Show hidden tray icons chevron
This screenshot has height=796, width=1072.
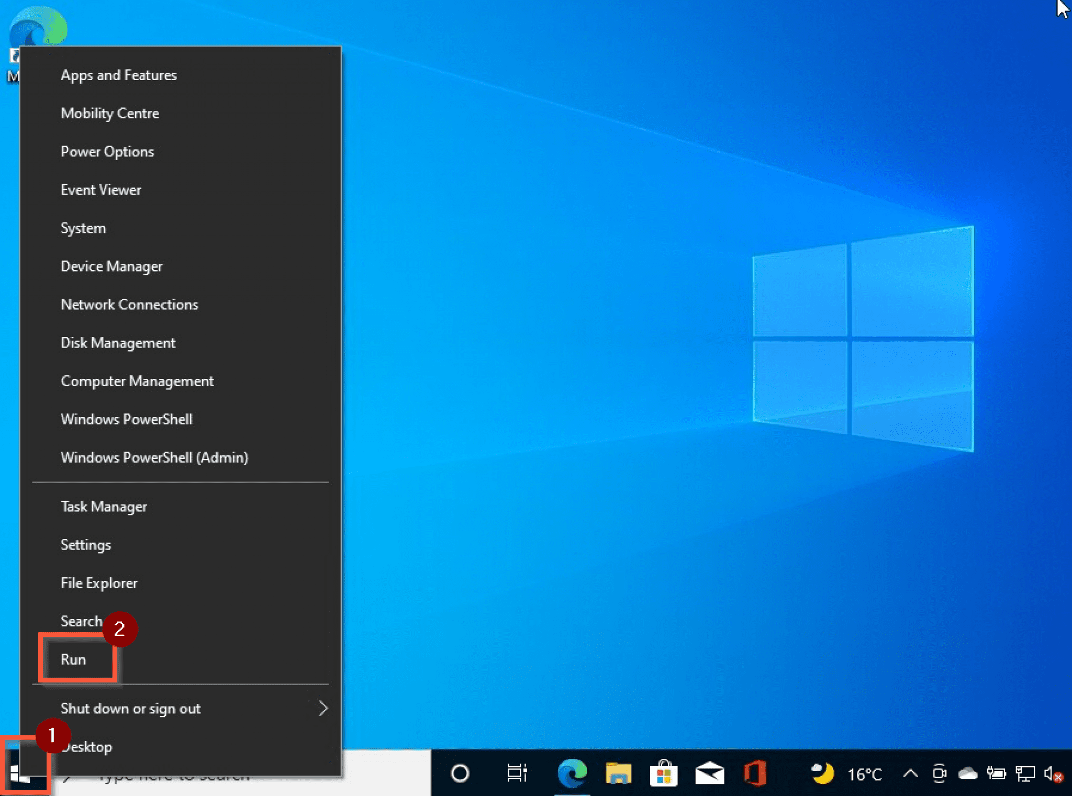(910, 773)
